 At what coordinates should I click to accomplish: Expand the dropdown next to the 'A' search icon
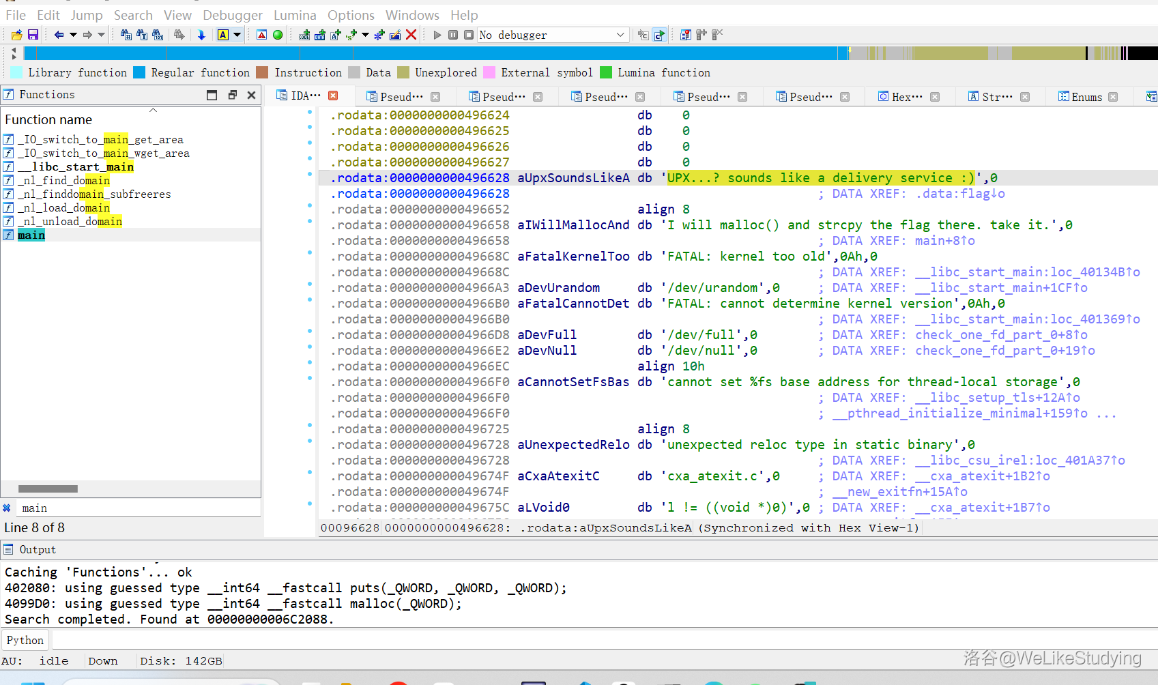click(x=237, y=35)
